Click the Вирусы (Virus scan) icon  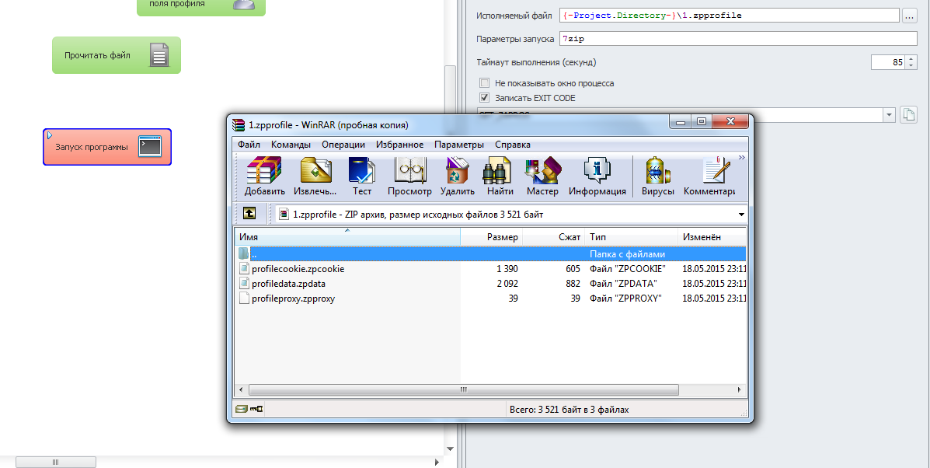click(658, 176)
